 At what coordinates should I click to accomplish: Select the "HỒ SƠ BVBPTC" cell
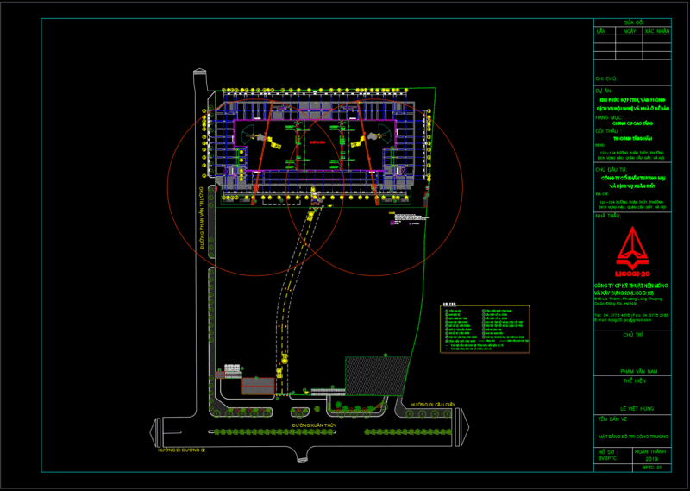pyautogui.click(x=608, y=455)
